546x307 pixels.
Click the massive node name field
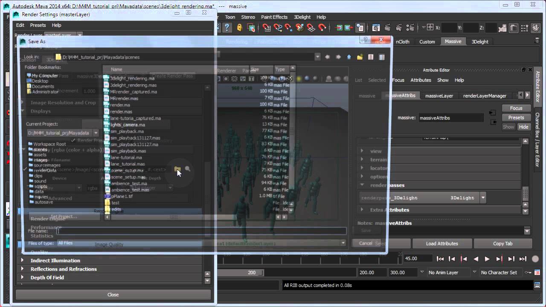(x=451, y=118)
